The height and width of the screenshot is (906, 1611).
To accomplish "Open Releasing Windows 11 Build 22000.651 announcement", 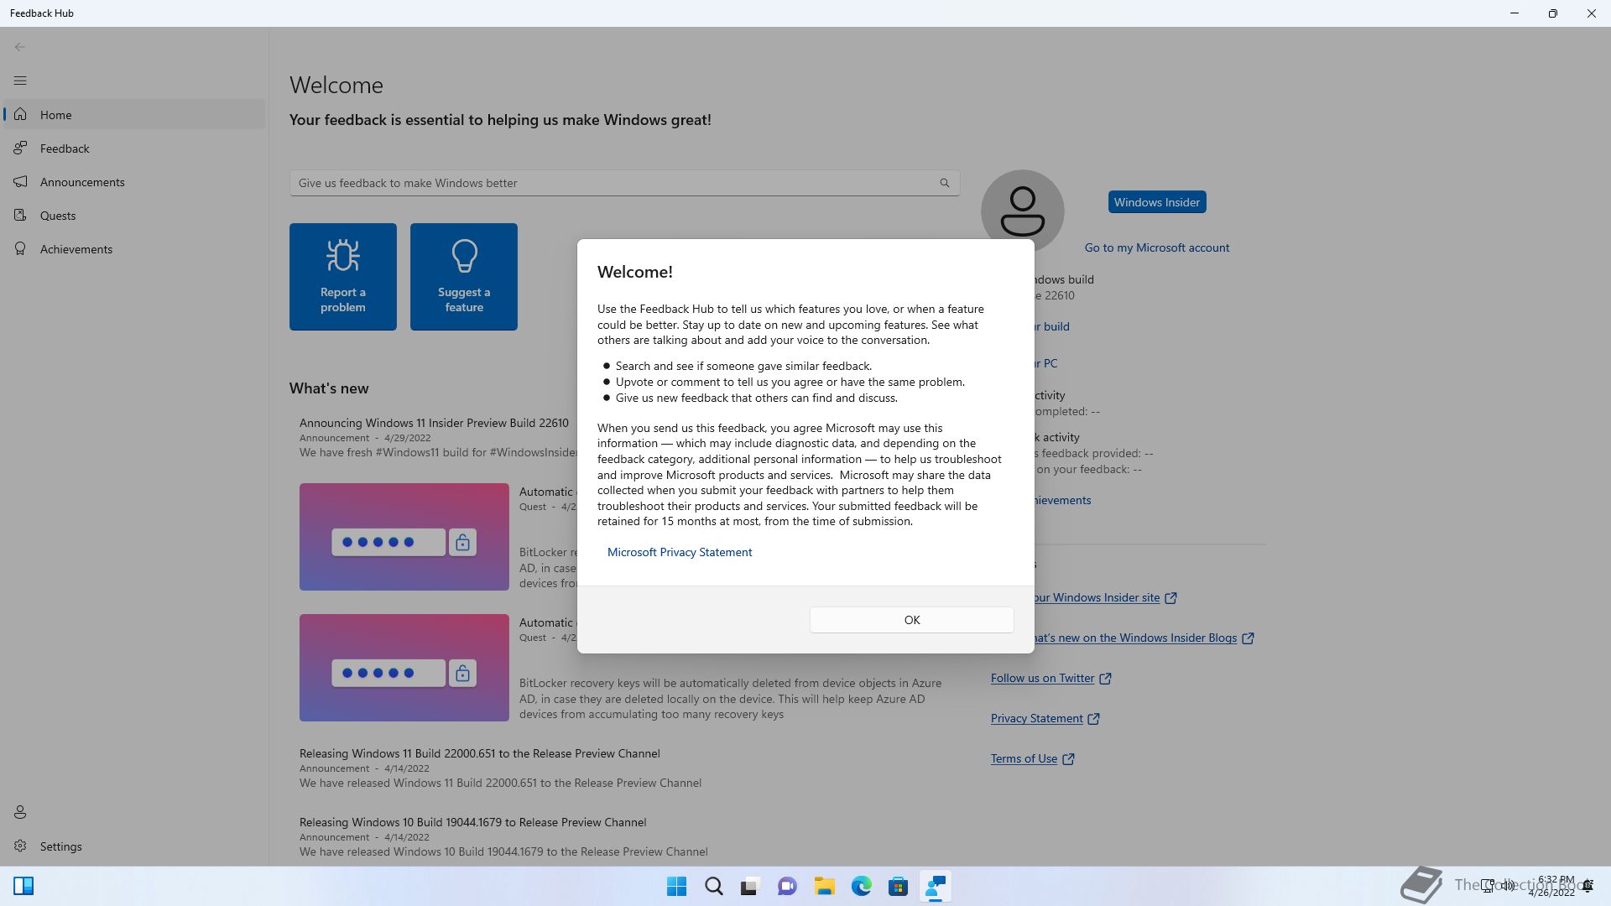I will click(x=479, y=753).
